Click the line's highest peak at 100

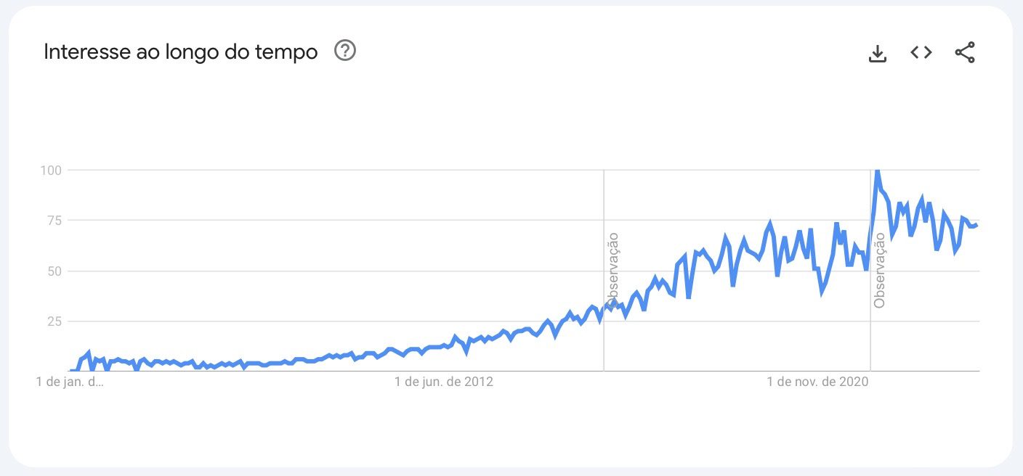click(x=877, y=171)
